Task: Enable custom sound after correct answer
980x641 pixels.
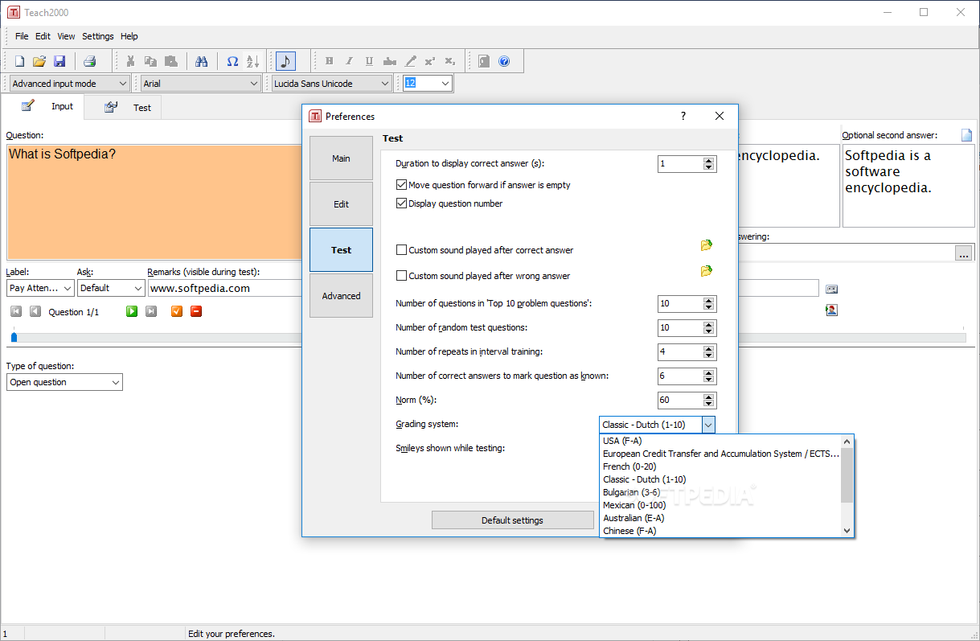Action: coord(402,250)
